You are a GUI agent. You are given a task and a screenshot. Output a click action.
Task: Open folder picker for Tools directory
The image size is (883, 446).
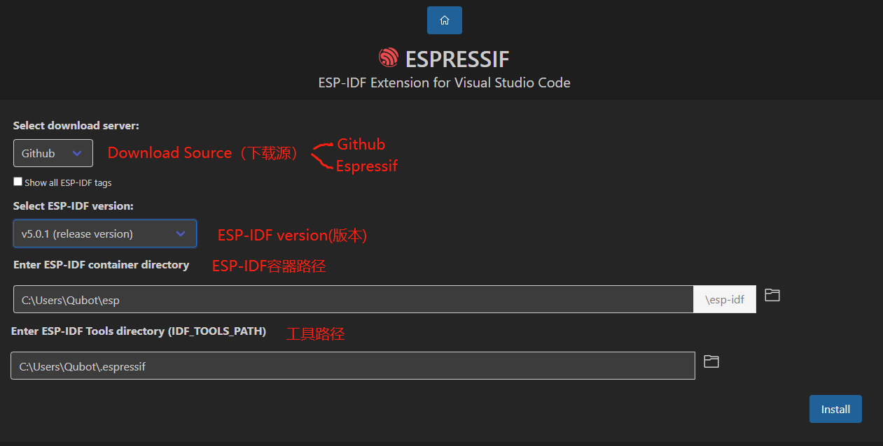(x=711, y=361)
